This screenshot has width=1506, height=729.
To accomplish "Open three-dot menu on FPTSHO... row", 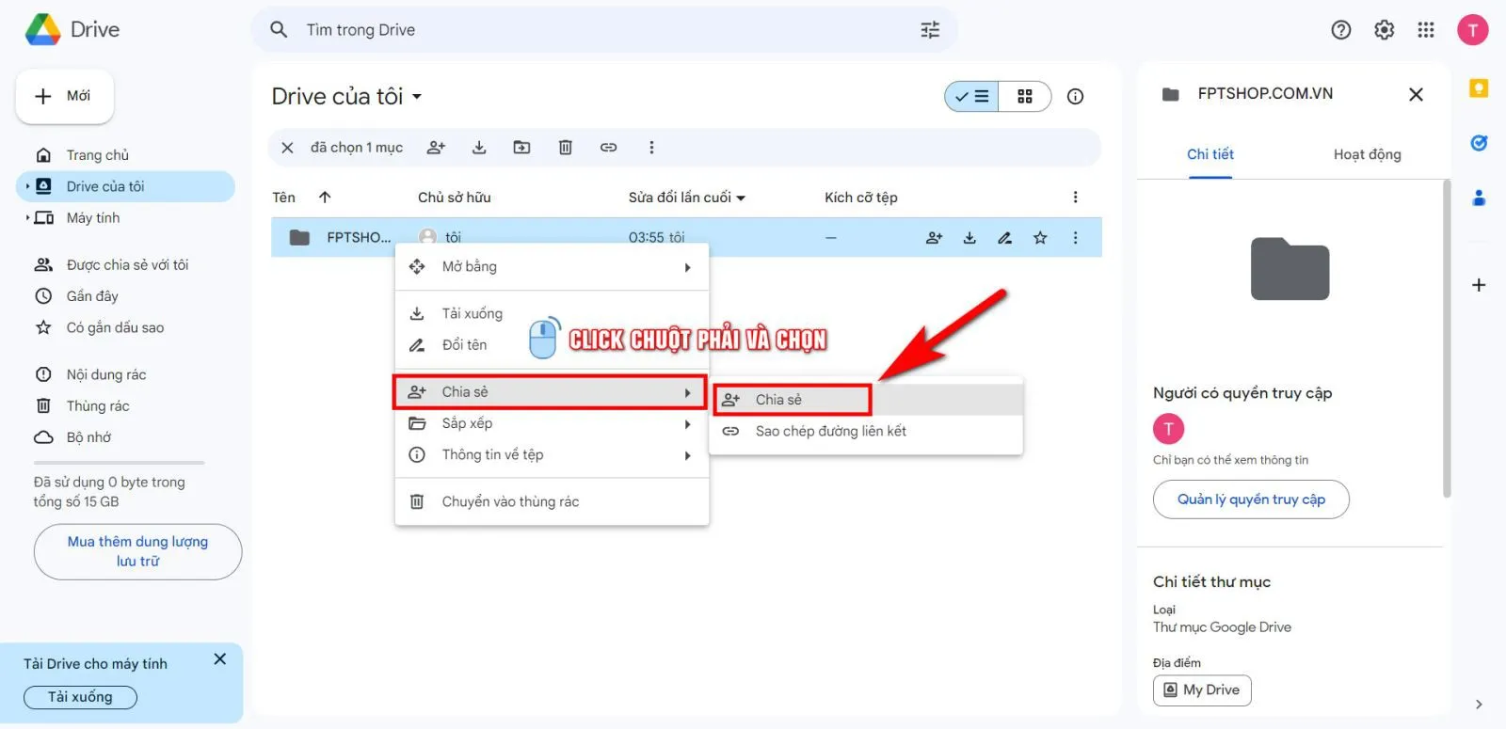I will 1075,238.
